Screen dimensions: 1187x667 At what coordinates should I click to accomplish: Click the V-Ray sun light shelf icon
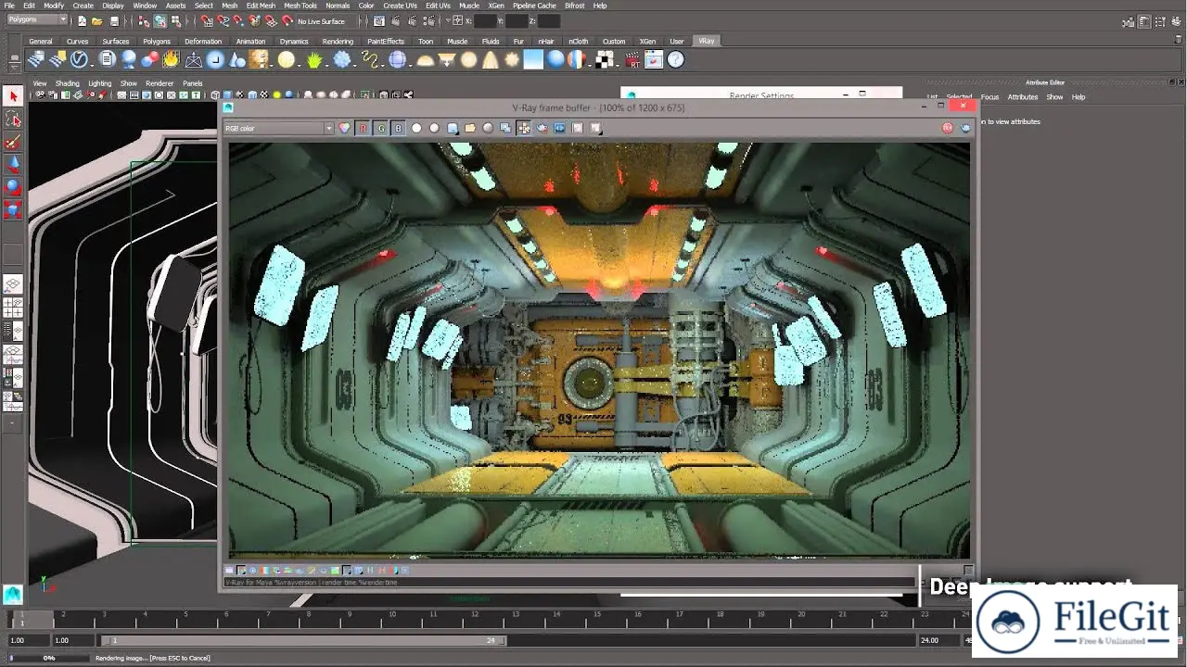pyautogui.click(x=510, y=59)
